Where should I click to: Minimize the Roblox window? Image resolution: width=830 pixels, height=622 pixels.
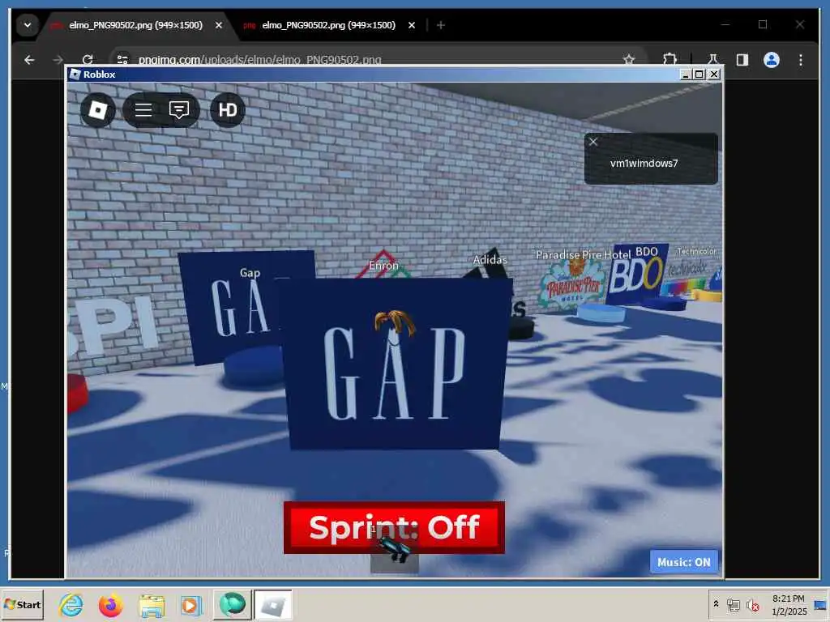coord(685,75)
